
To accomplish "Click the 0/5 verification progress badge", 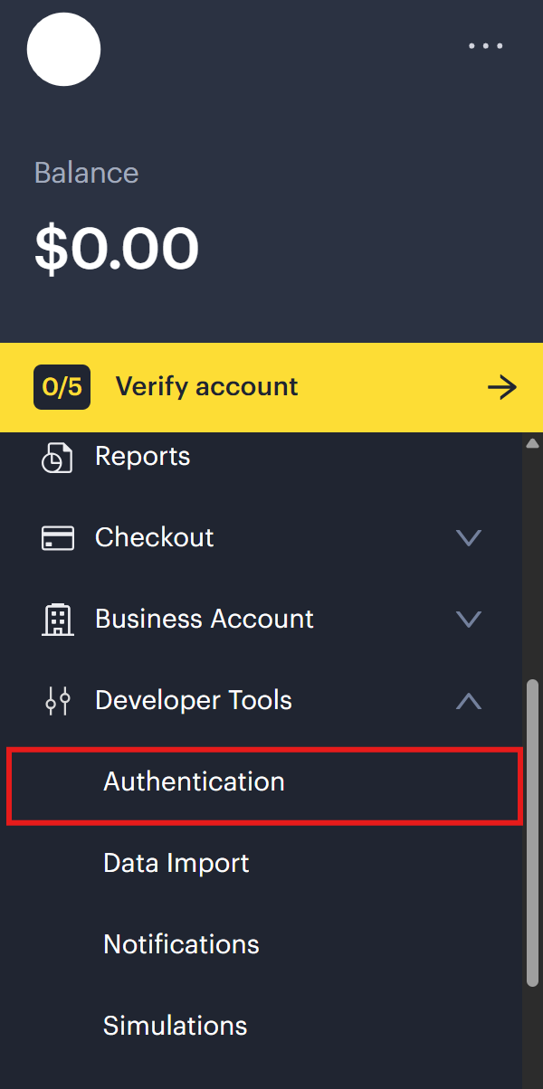I will coord(62,387).
